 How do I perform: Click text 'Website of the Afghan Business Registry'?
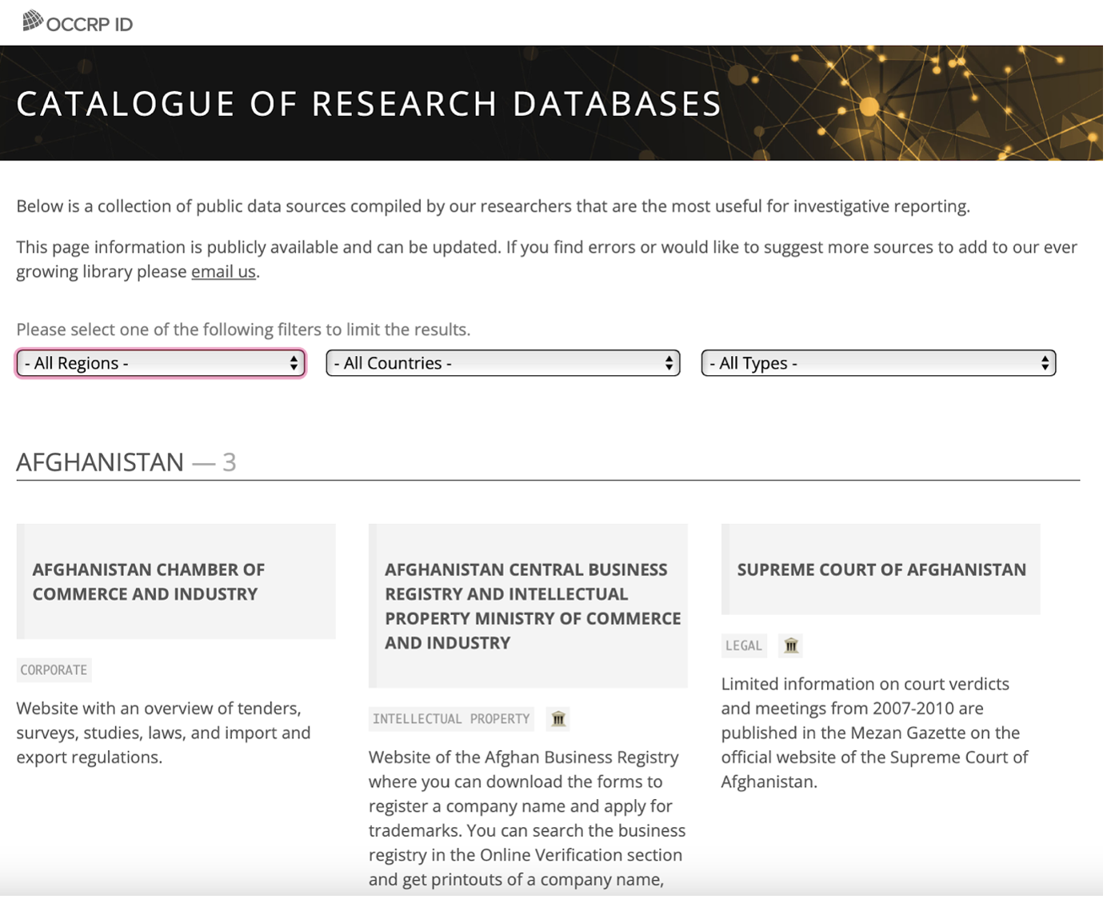coord(523,757)
